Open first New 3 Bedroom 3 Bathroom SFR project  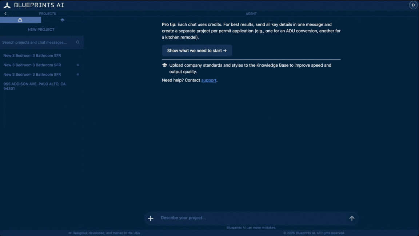(32, 56)
